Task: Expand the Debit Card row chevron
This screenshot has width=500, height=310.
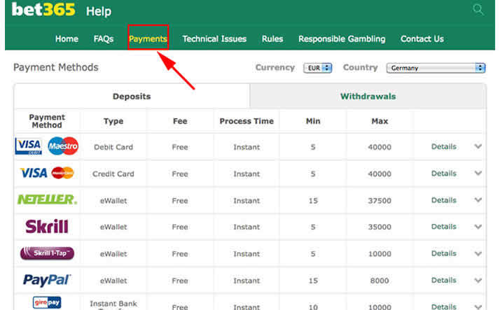Action: coord(478,146)
